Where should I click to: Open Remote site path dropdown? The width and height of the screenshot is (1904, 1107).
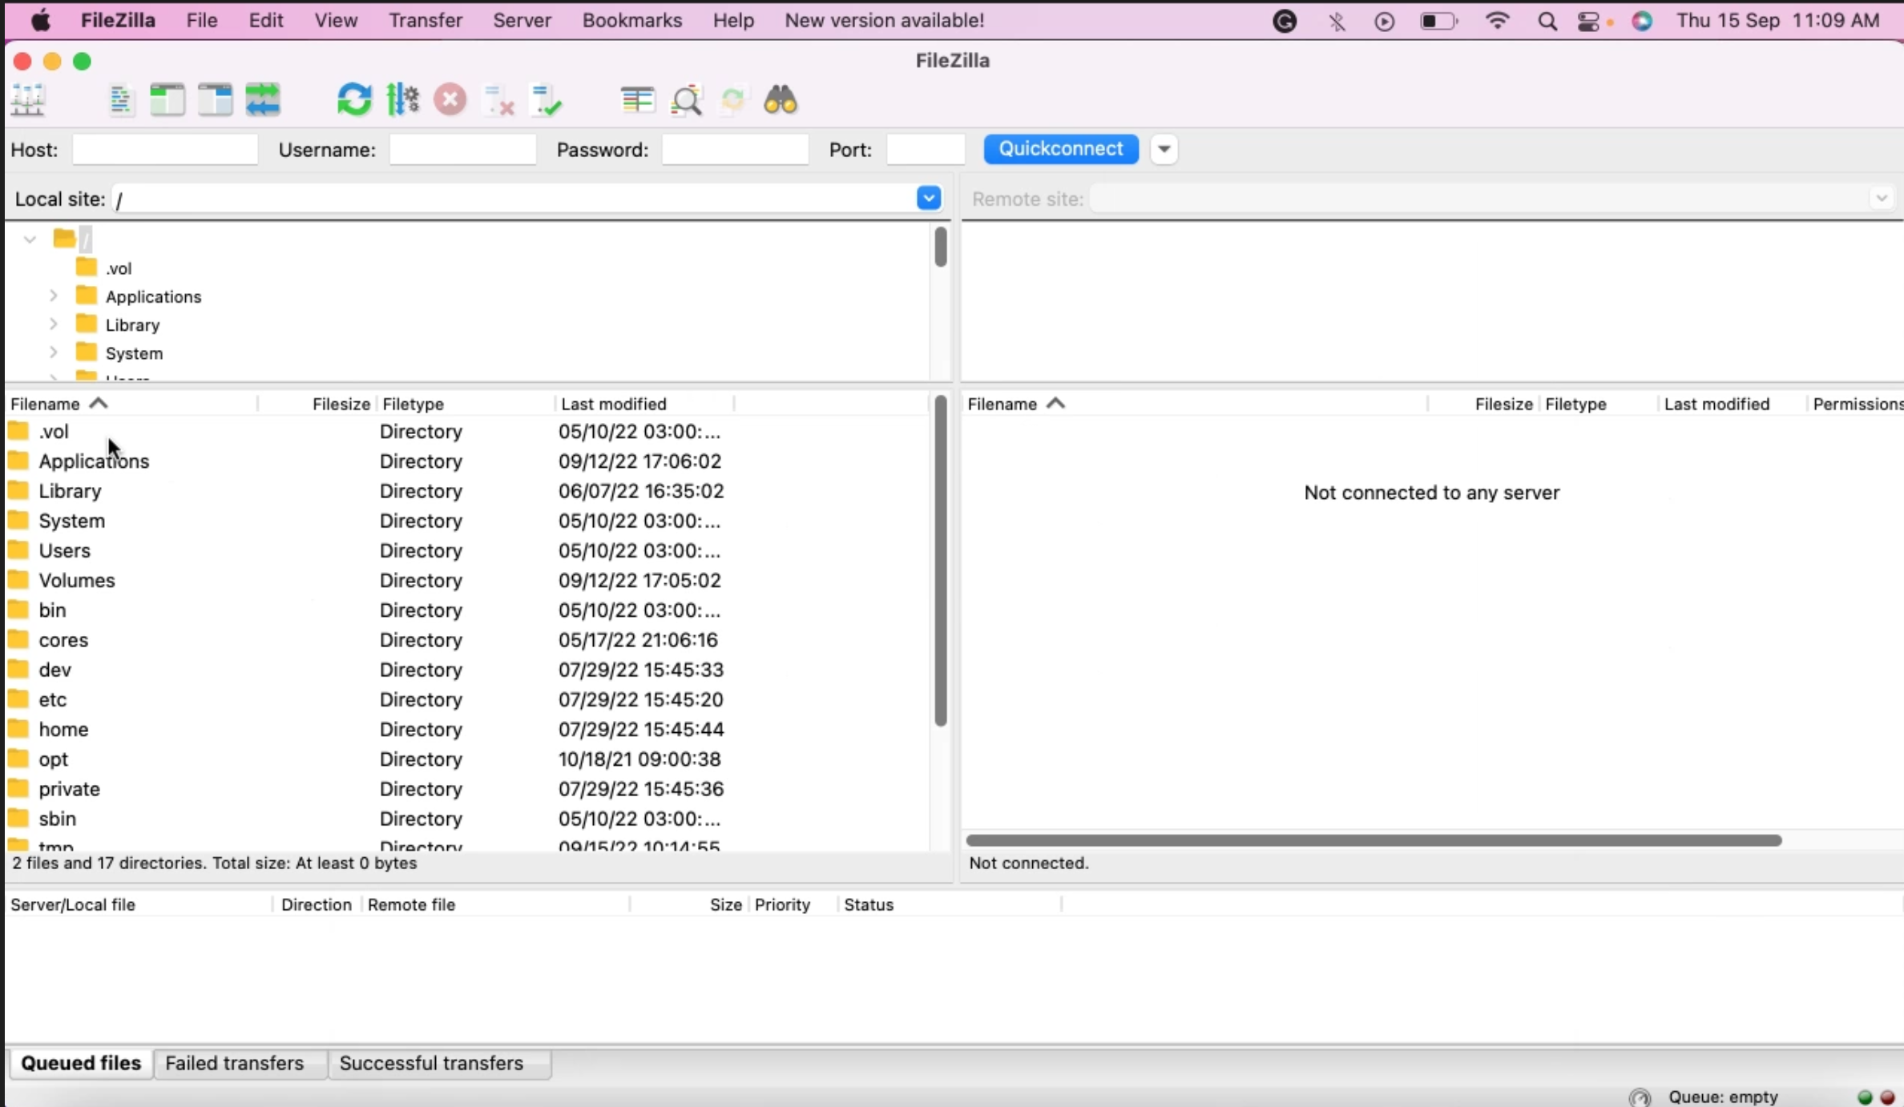tap(1882, 198)
